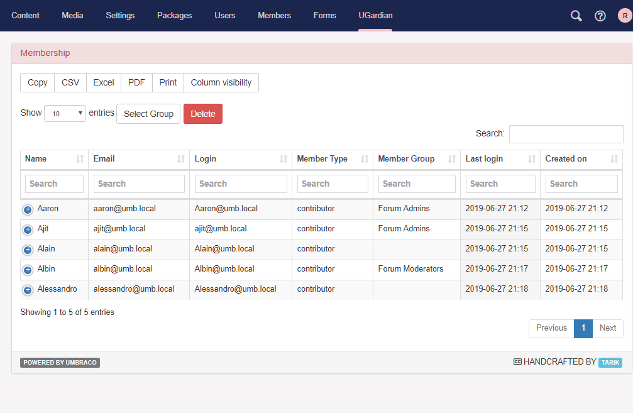Open Members section
This screenshot has width=633, height=413.
[275, 15]
